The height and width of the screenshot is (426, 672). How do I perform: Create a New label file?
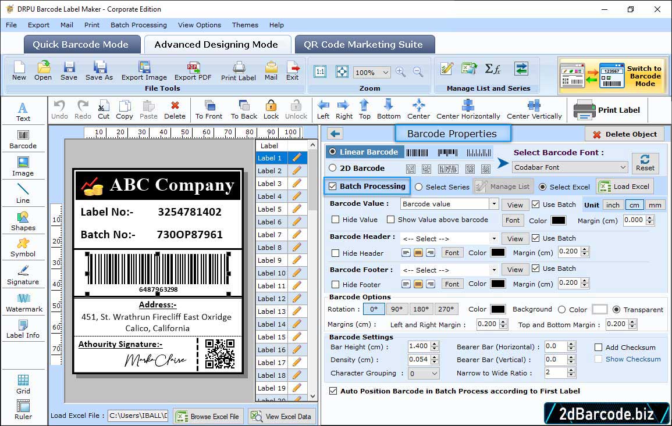coord(19,71)
